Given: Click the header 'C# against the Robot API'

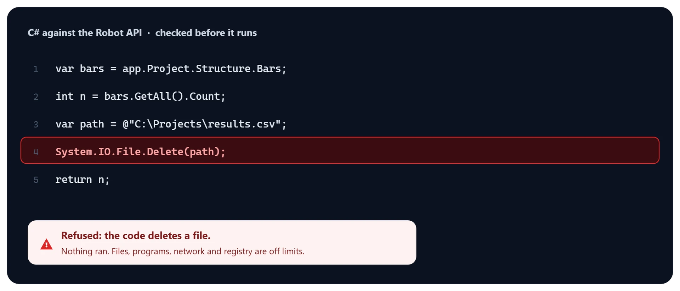Looking at the screenshot, I should point(85,33).
